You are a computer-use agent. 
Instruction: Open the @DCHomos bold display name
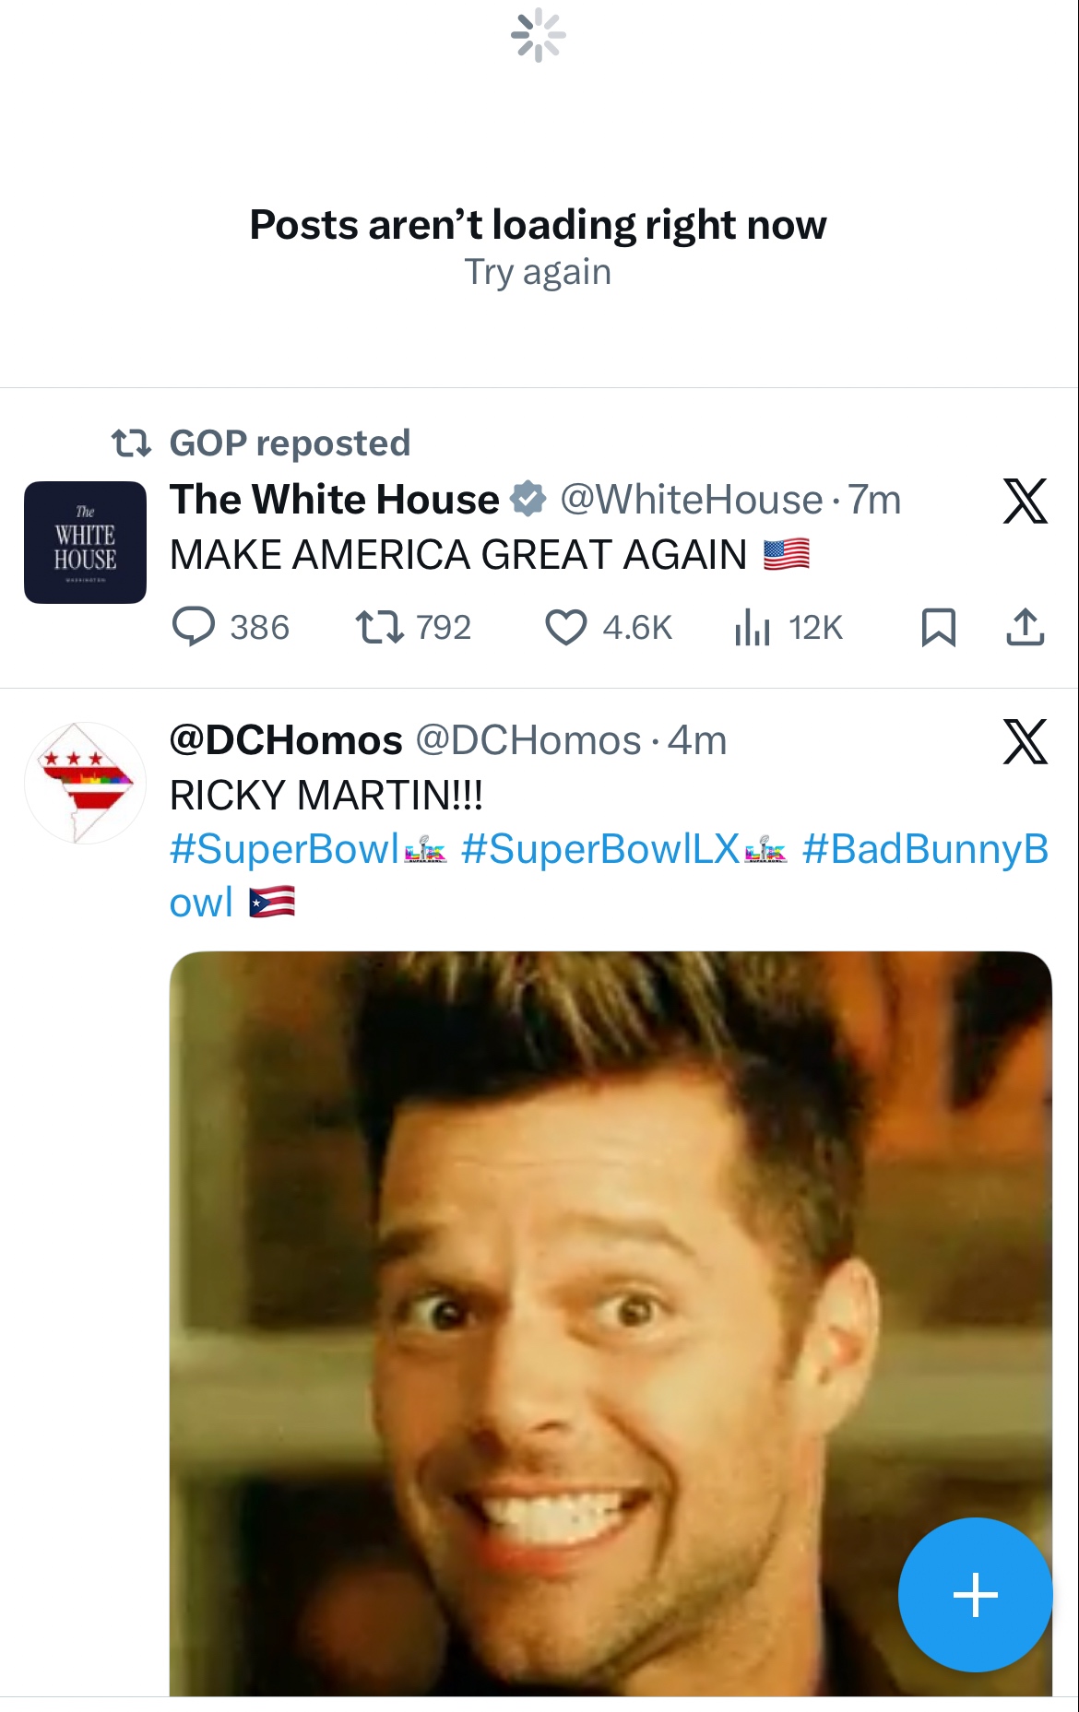[x=286, y=740]
